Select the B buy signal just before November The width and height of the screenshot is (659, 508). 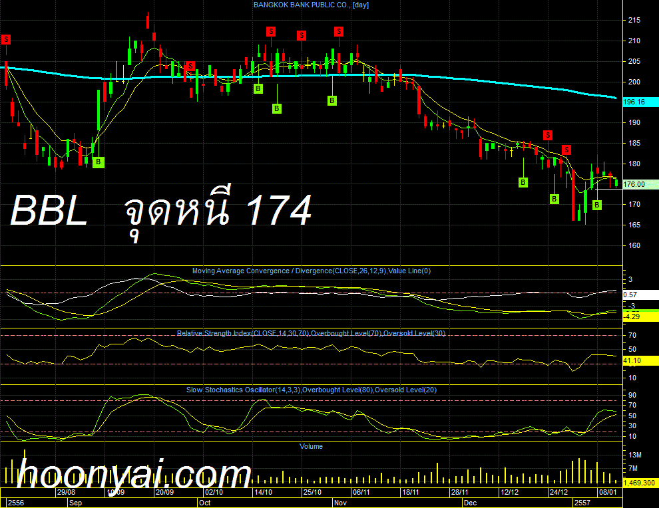[332, 101]
